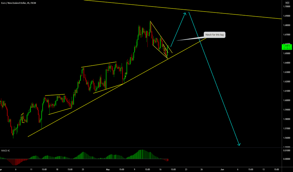This screenshot has height=172, width=293.
Task: Click the '13' date on time axis
Action: coord(263,169)
